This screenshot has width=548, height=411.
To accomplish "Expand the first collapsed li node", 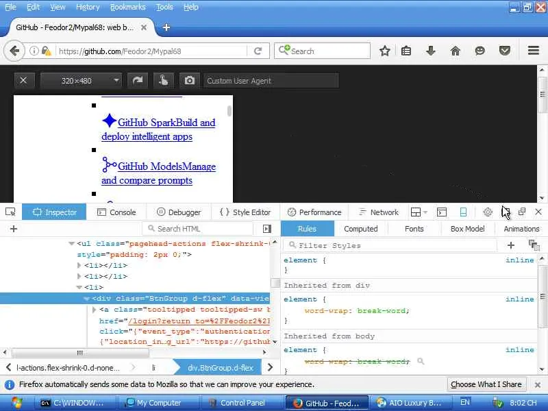I will [79, 266].
